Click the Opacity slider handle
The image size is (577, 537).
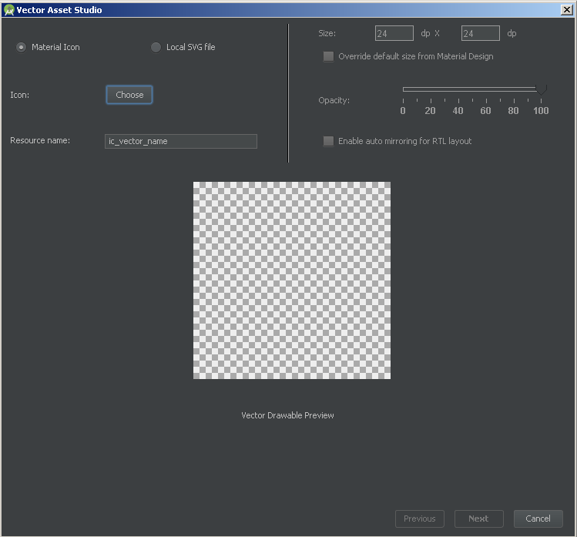(541, 89)
